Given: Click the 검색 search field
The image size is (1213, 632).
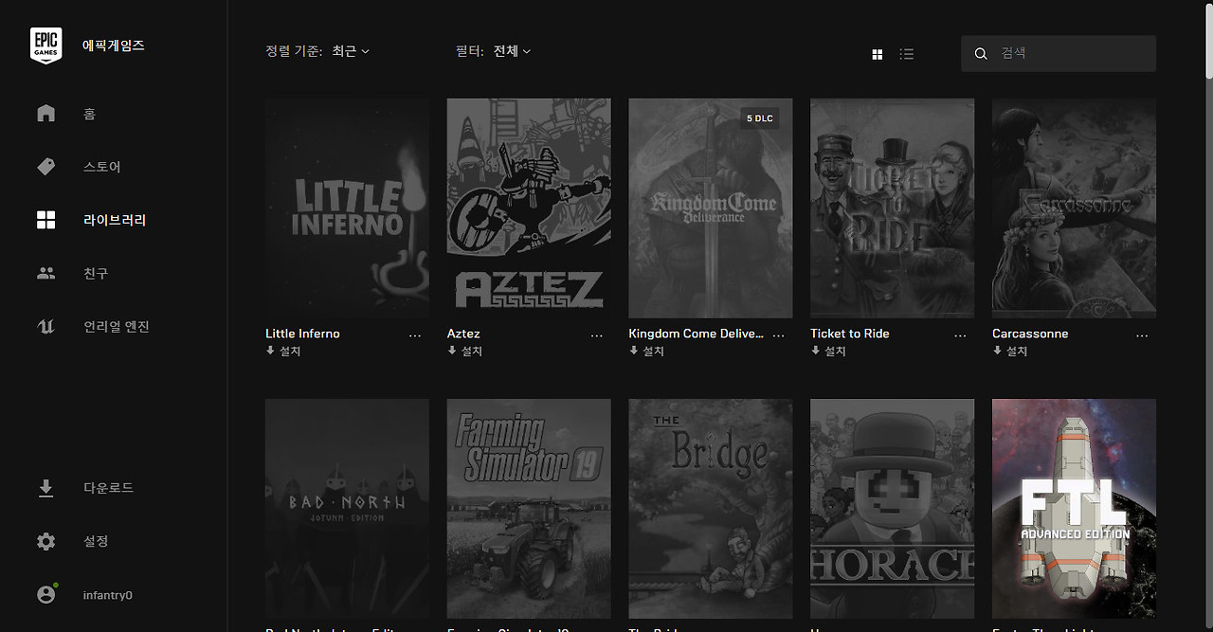Looking at the screenshot, I should 1059,54.
